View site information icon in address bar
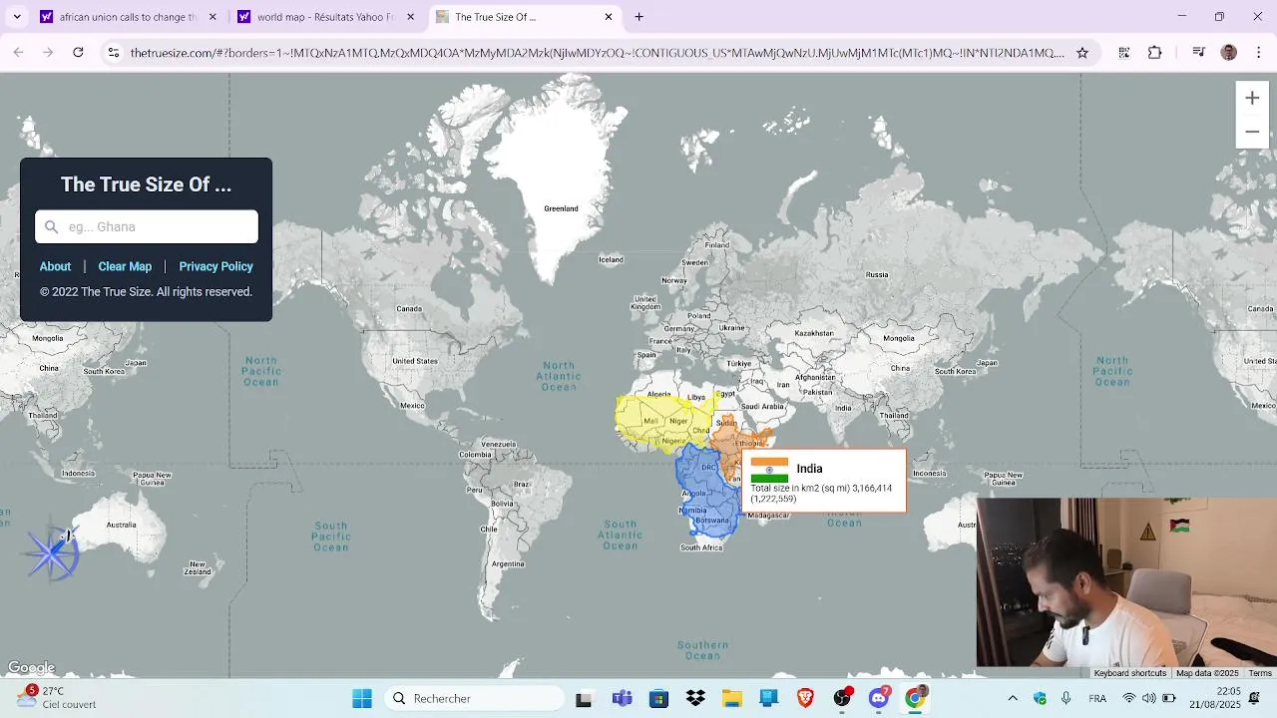1277x718 pixels. [x=114, y=53]
